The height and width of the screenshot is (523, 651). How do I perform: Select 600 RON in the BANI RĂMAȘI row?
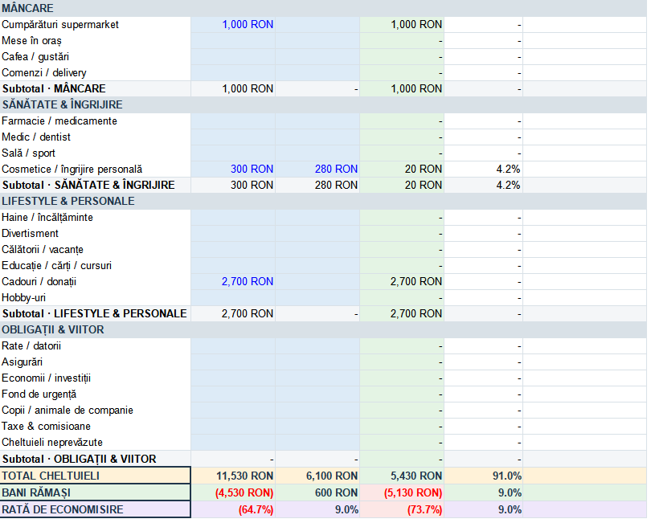336,493
